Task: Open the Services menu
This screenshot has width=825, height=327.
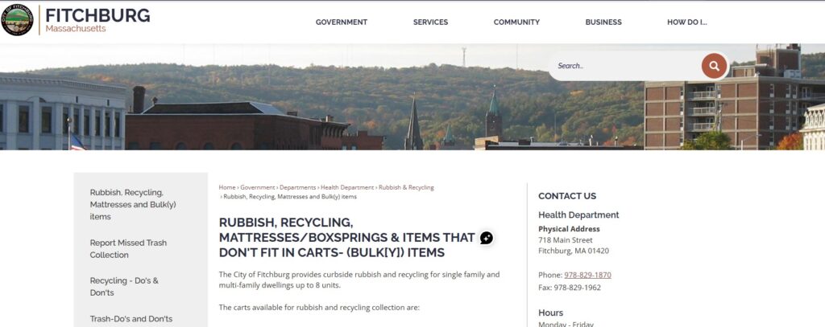Action: 430,22
